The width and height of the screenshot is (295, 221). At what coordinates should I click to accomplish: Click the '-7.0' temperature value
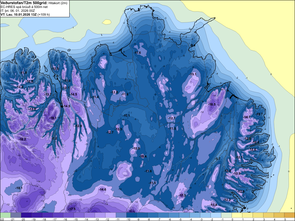(56, 76)
